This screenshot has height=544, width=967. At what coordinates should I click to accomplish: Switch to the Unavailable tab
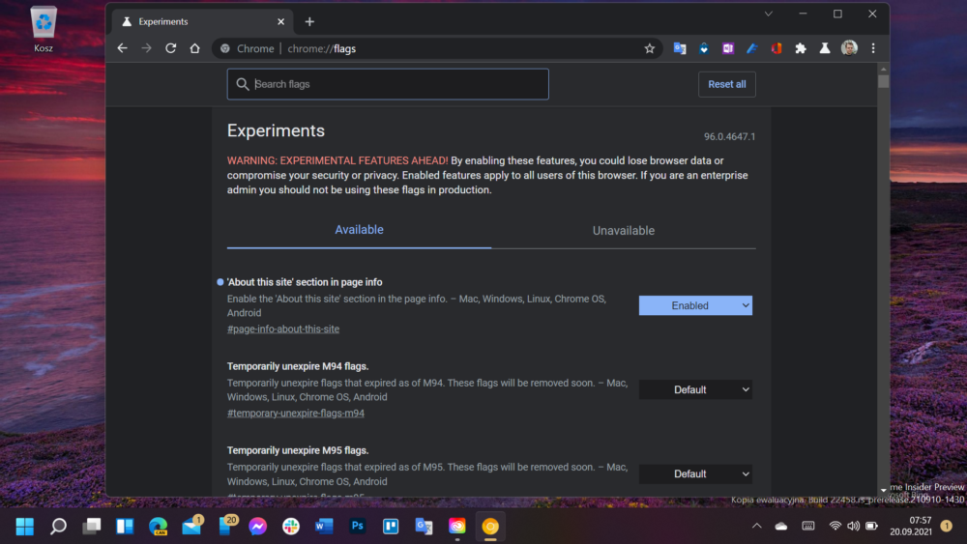point(624,230)
